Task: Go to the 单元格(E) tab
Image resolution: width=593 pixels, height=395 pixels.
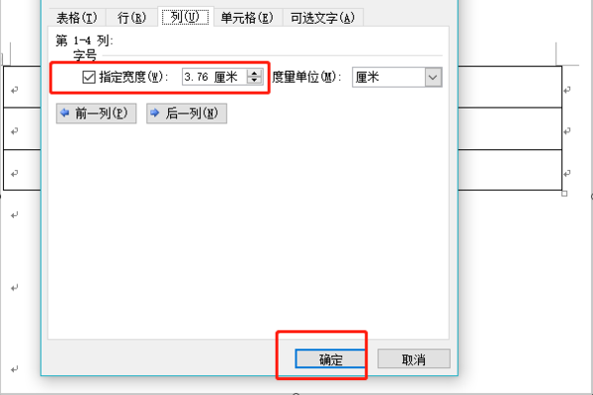Action: [247, 18]
